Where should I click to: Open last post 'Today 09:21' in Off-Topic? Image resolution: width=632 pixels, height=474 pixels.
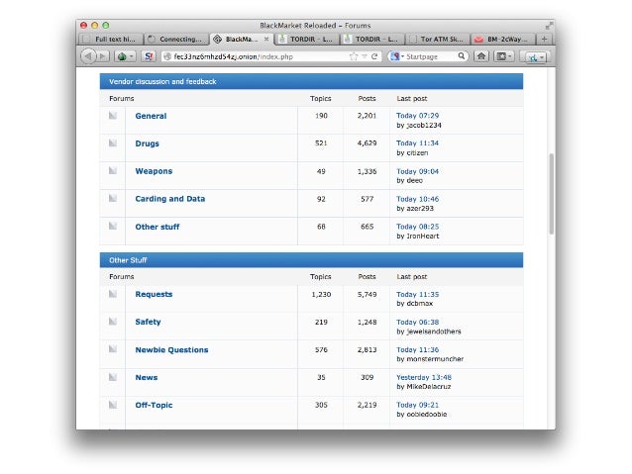[417, 405]
